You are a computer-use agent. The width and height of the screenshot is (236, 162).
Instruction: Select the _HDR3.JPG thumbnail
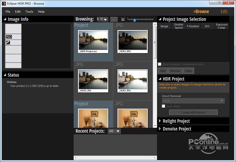pos(133,80)
